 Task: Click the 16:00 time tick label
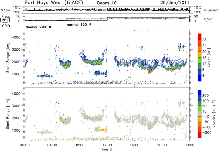pyautogui.click(x=134, y=145)
